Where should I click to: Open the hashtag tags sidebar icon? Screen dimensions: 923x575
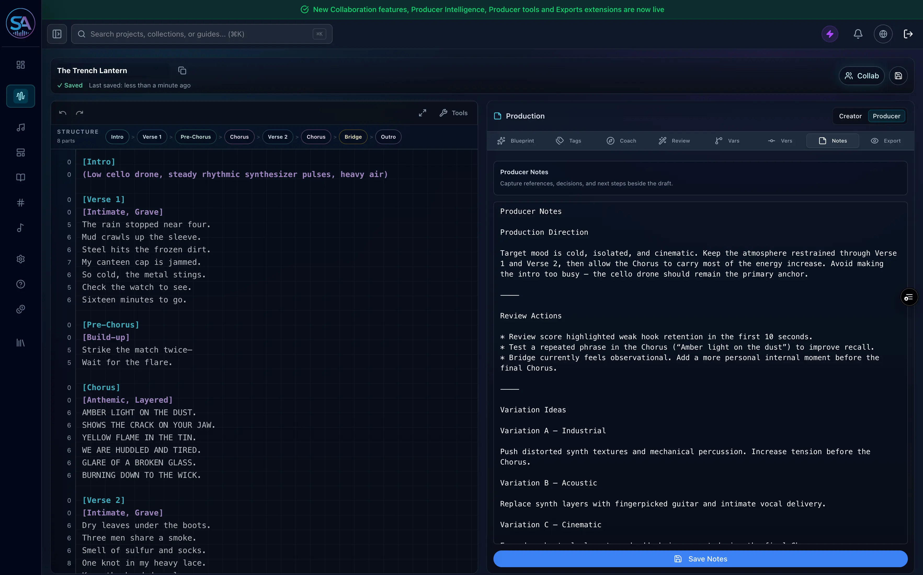[21, 203]
